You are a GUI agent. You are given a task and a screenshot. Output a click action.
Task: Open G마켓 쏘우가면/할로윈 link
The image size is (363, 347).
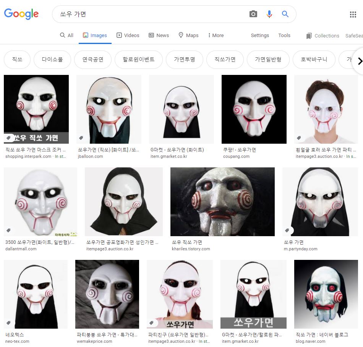pos(252,334)
